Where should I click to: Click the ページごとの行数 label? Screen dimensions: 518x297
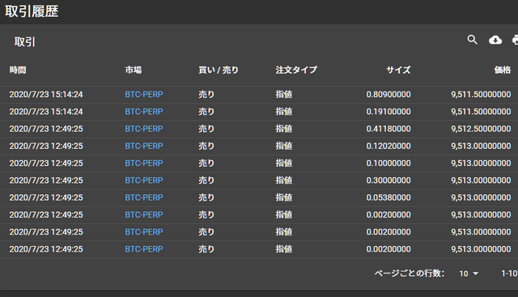click(410, 274)
